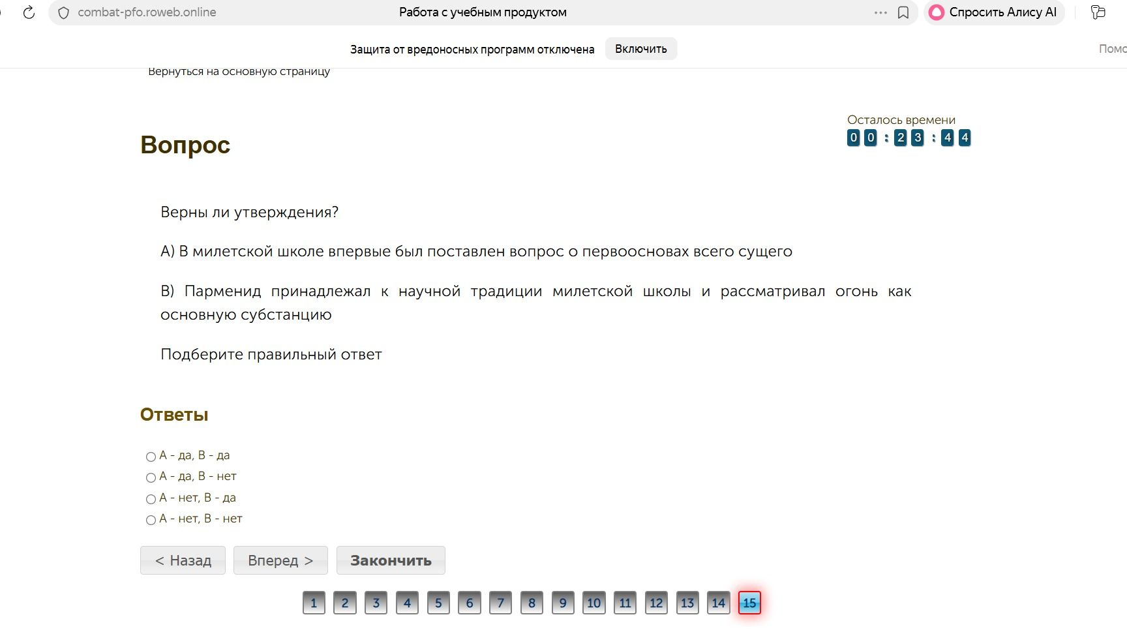Bookmark this page with the bookmark icon
This screenshot has height=634, width=1127.
[x=903, y=12]
